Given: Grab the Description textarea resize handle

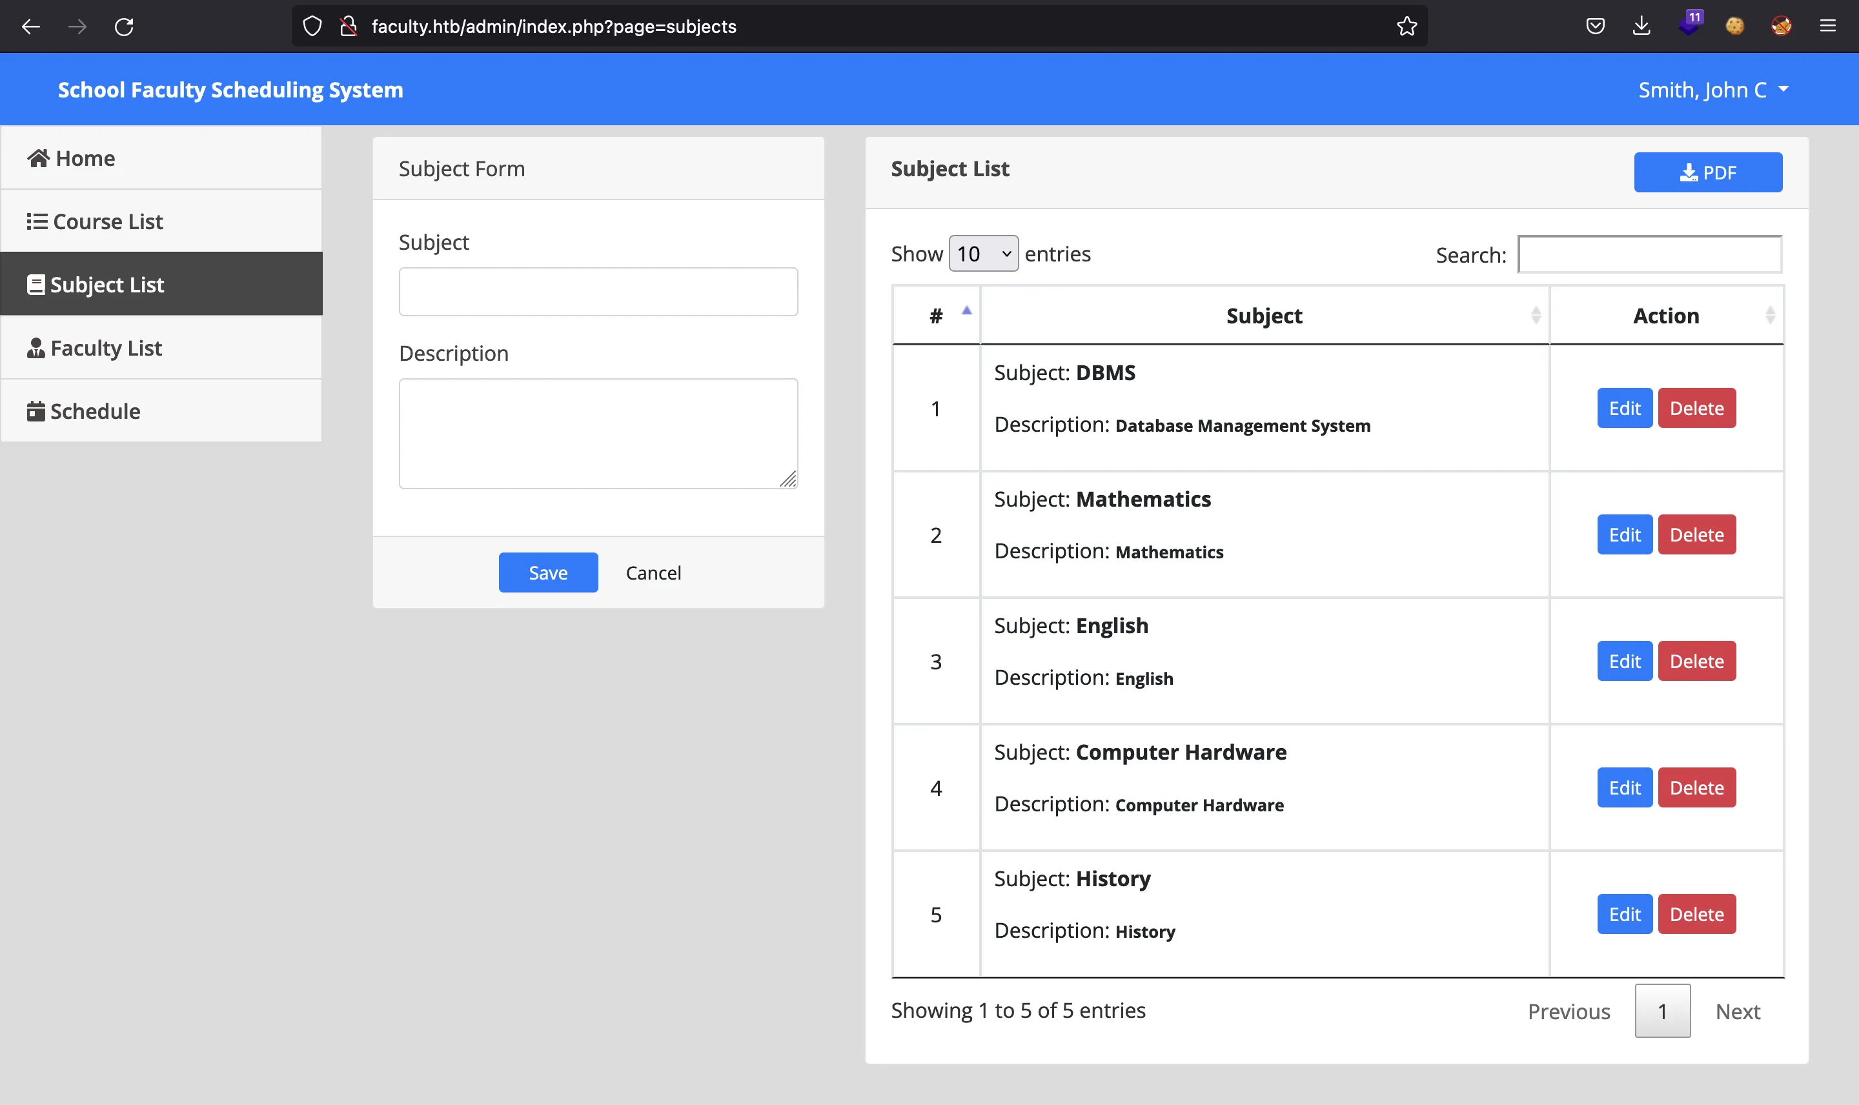Looking at the screenshot, I should [x=788, y=479].
